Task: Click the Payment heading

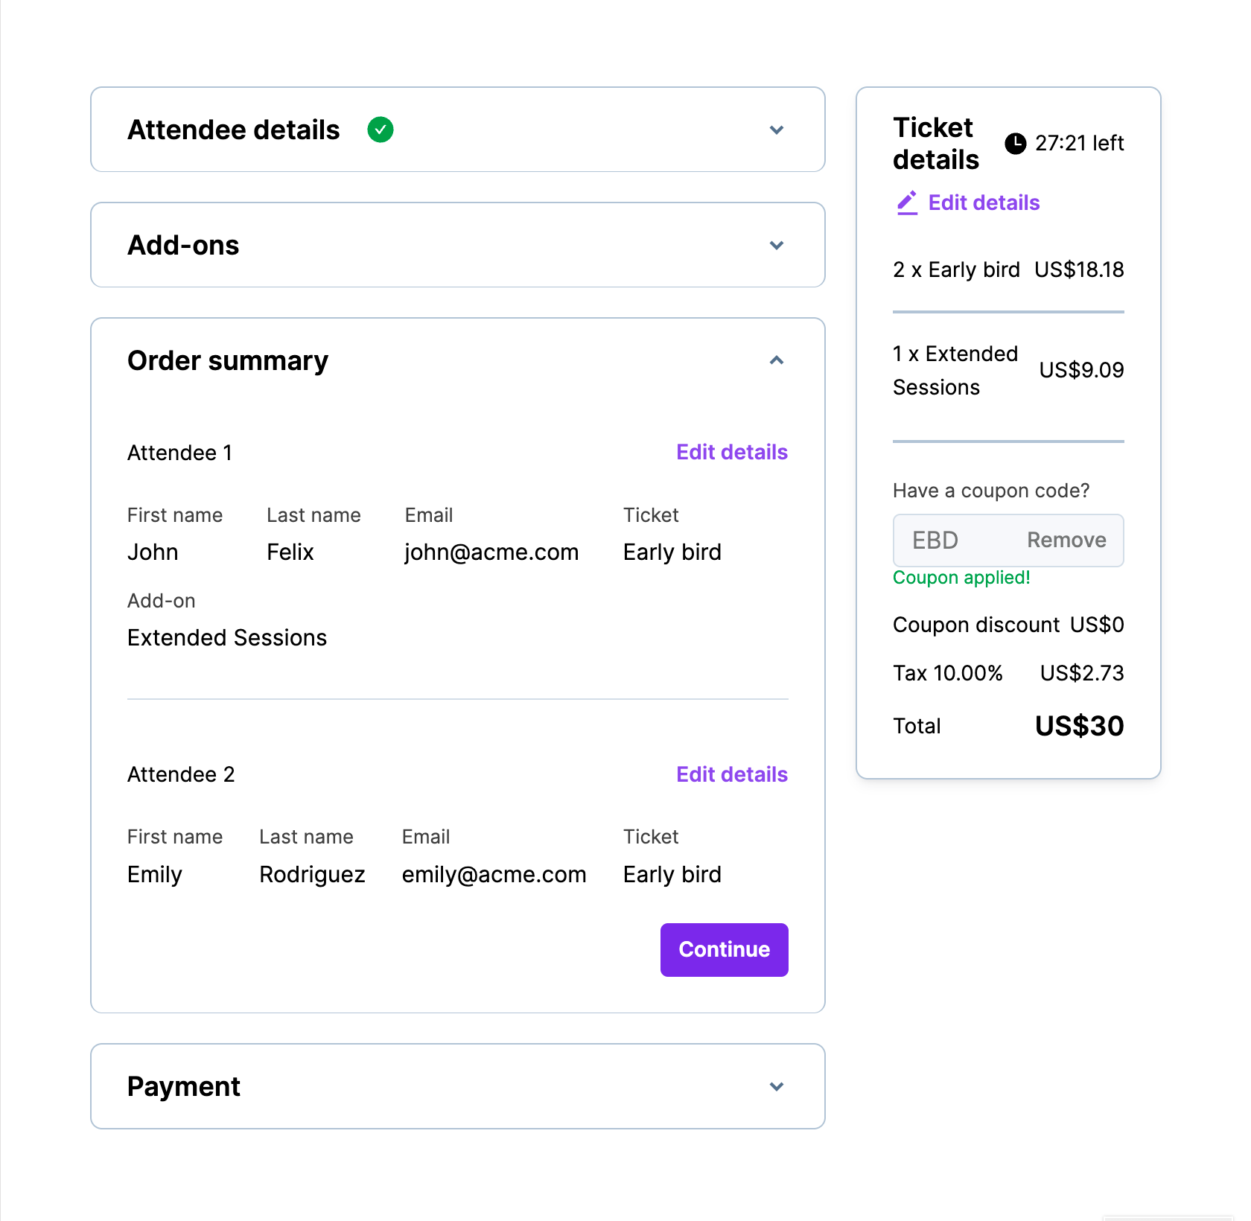Action: (x=184, y=1086)
